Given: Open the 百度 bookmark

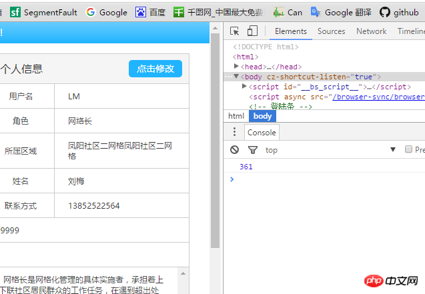Looking at the screenshot, I should [150, 12].
